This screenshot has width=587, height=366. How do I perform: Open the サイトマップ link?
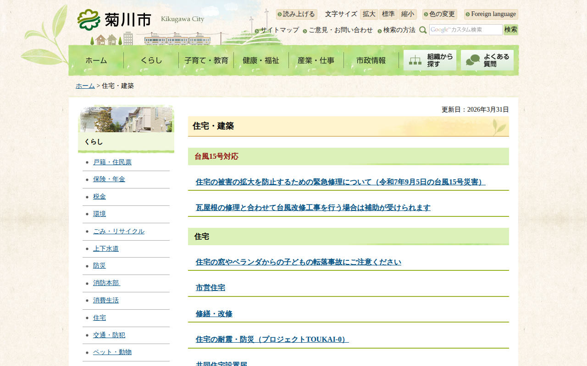pos(279,30)
